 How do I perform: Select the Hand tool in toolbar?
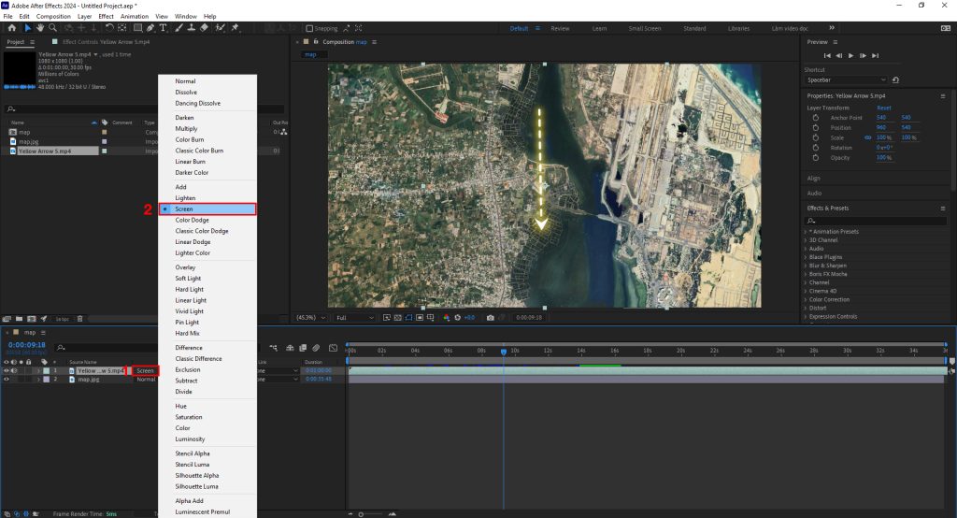tap(40, 28)
